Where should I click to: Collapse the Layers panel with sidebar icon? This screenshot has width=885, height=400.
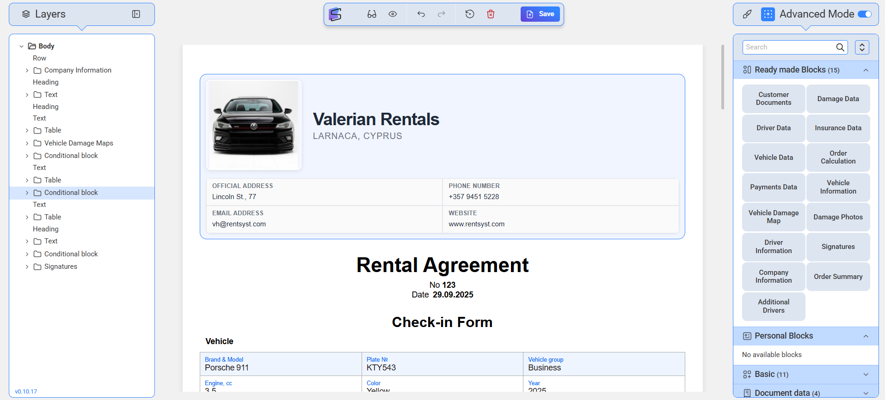(x=136, y=14)
